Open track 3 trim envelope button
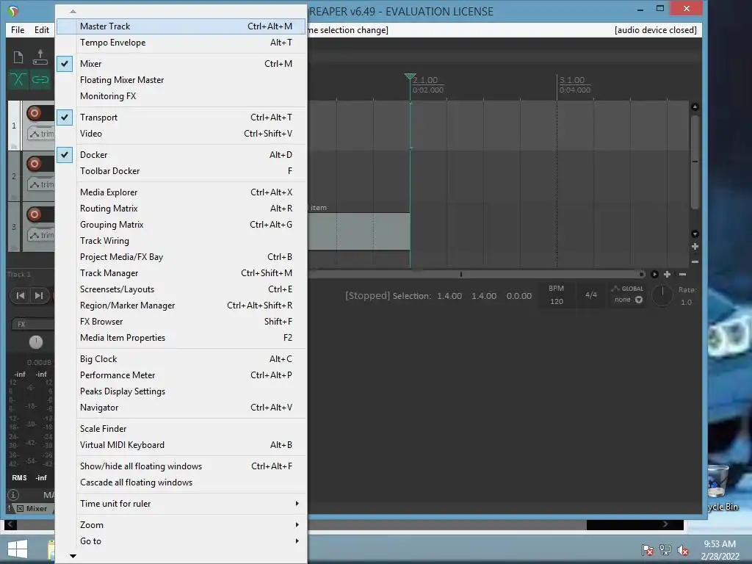Viewport: 752px width, 564px height. pyautogui.click(x=41, y=235)
